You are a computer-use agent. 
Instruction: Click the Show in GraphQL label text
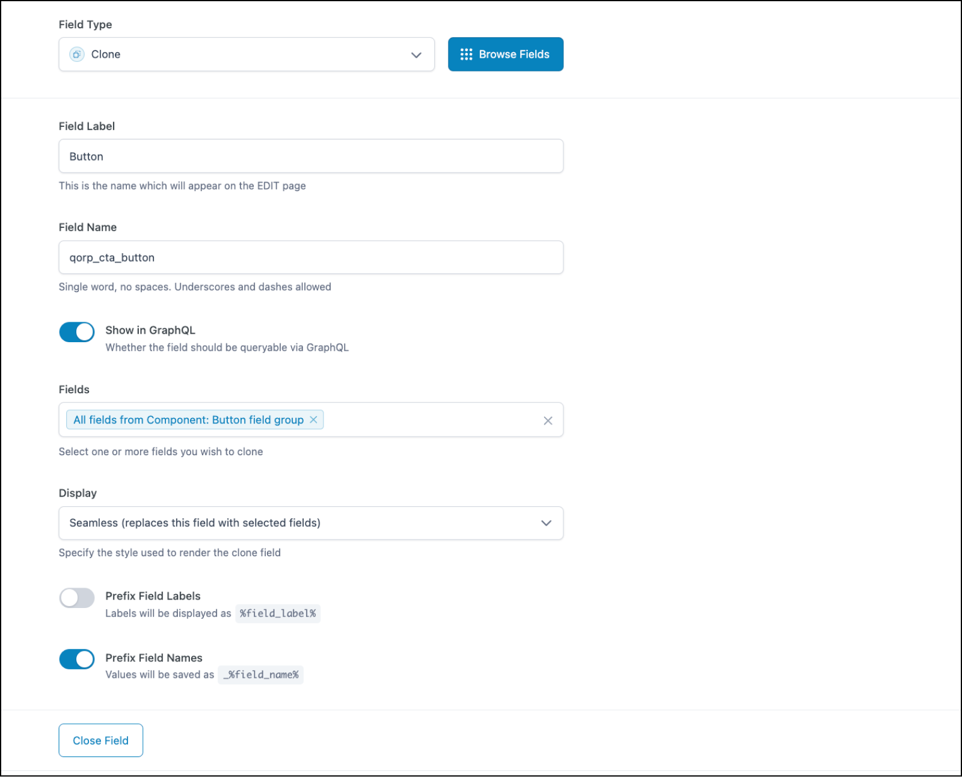pos(150,330)
